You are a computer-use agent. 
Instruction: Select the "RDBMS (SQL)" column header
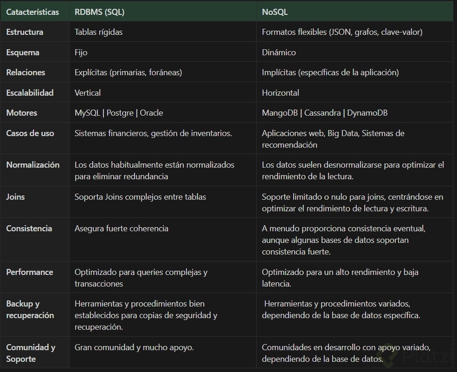coord(99,12)
